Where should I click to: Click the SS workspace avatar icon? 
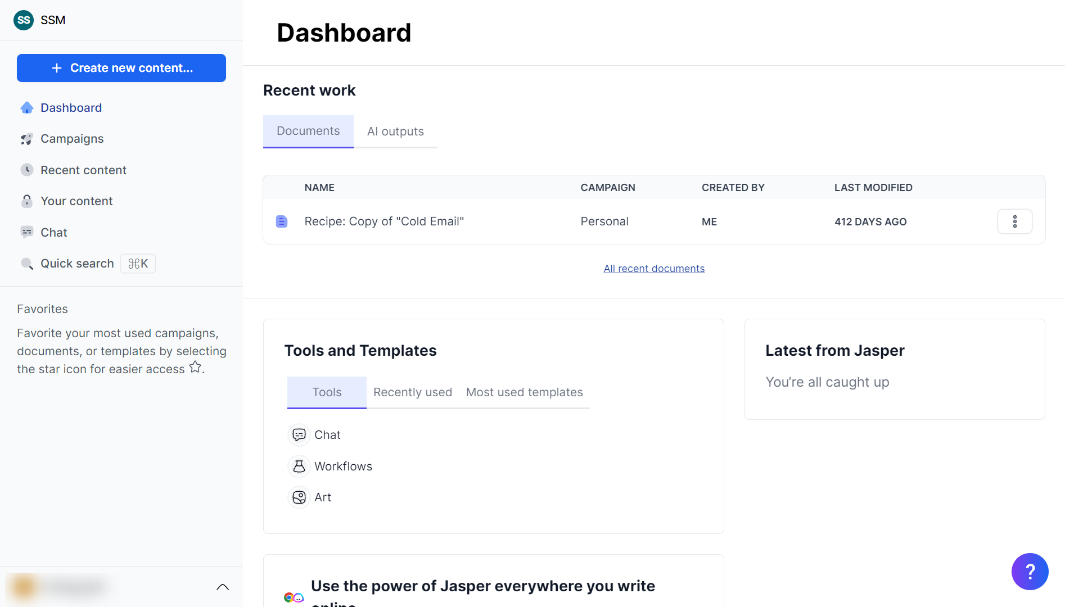point(24,20)
